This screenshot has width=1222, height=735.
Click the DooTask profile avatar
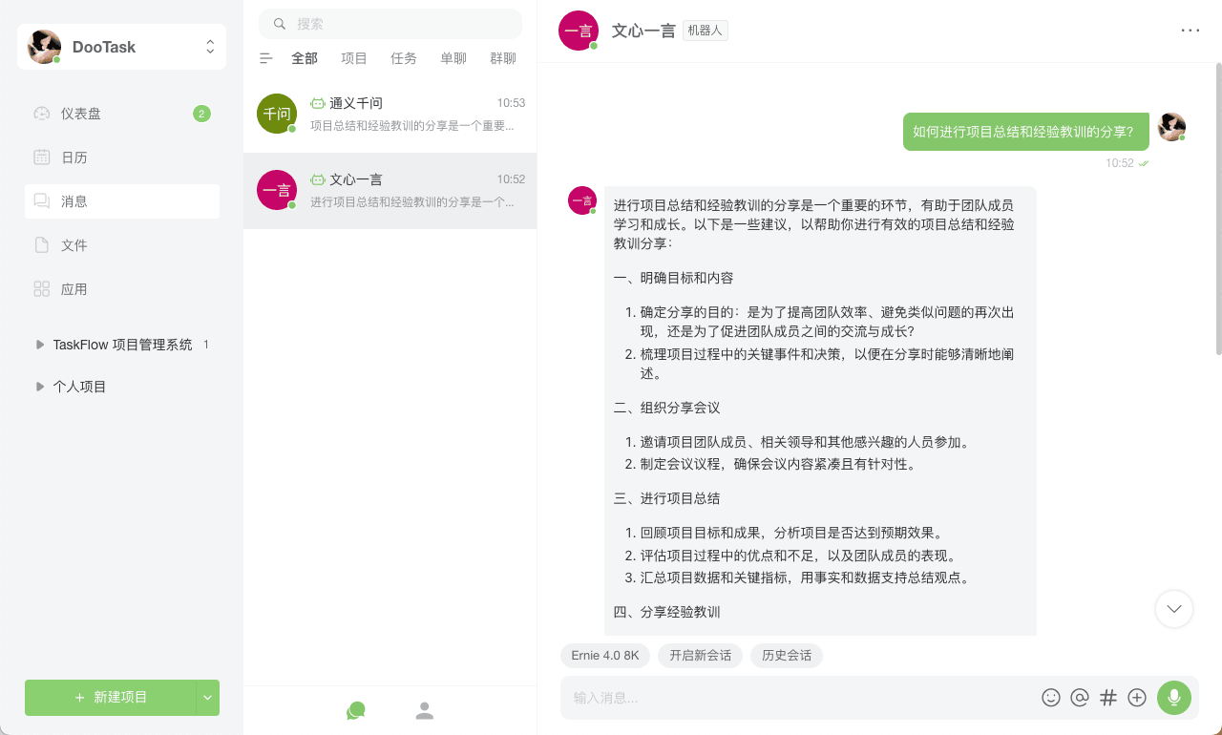pyautogui.click(x=44, y=47)
